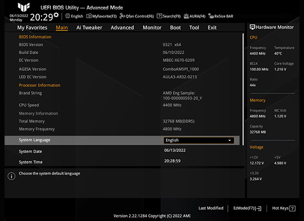Screen dimensions: 304x221
Task: Click EC Version value MBEC-X670-0209
Action: coord(179,60)
